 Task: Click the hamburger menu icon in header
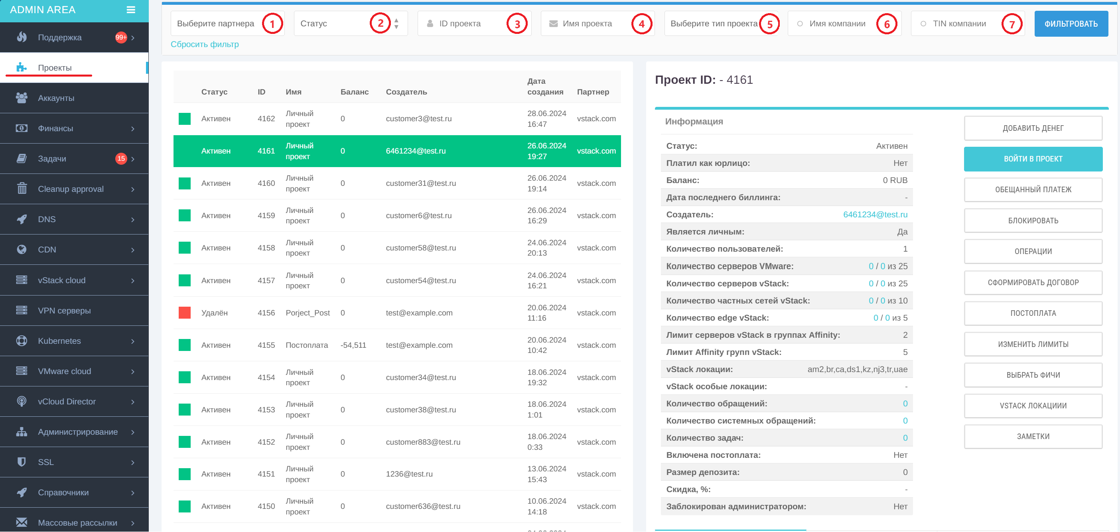point(131,10)
